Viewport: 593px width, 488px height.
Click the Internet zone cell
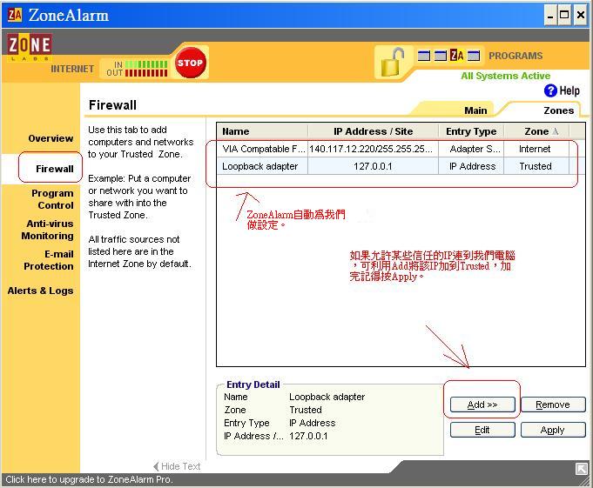tap(536, 149)
